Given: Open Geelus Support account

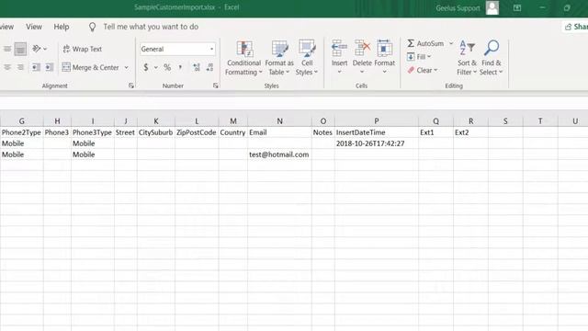Looking at the screenshot, I should (x=458, y=8).
